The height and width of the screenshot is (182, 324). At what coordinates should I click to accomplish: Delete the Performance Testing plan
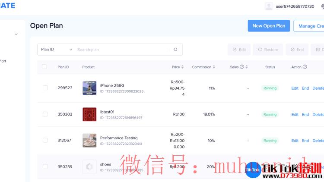[x=318, y=141]
